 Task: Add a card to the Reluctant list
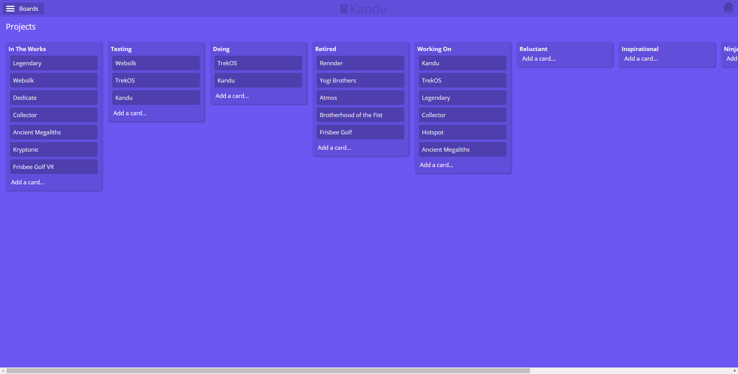[x=539, y=58]
